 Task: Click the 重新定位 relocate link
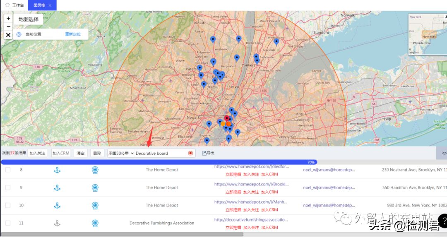pyautogui.click(x=73, y=34)
